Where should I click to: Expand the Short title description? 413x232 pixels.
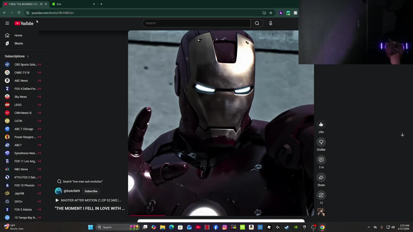pyautogui.click(x=90, y=208)
